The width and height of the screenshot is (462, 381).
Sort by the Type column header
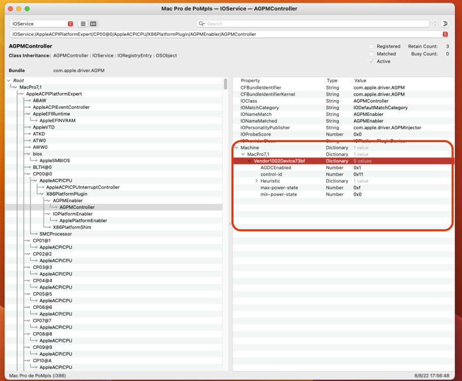point(332,80)
